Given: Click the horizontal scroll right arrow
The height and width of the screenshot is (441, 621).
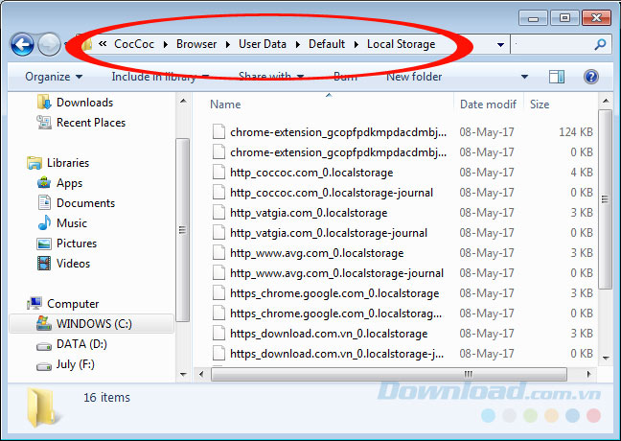Looking at the screenshot, I should (x=588, y=374).
